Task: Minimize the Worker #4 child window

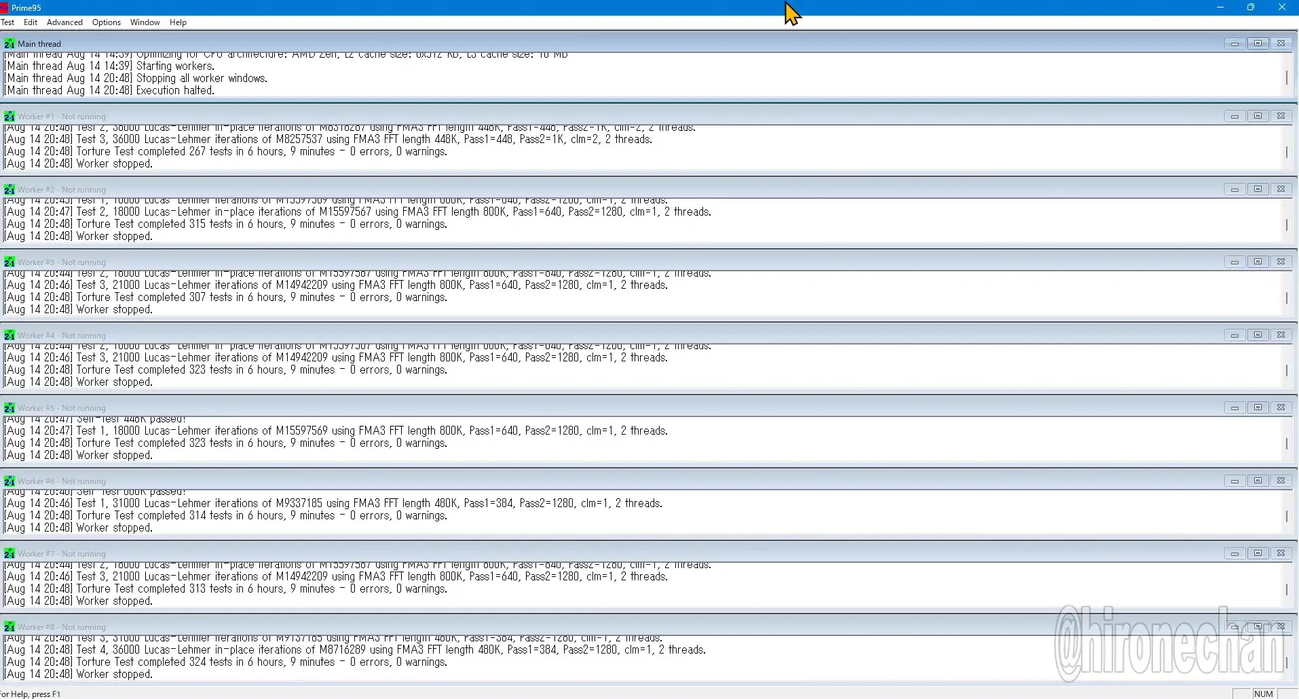Action: pyautogui.click(x=1235, y=335)
